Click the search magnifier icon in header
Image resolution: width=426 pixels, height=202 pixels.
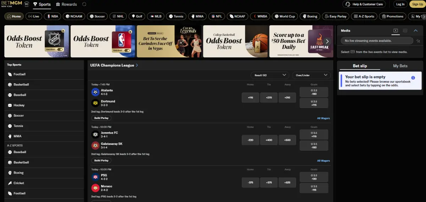[84, 5]
